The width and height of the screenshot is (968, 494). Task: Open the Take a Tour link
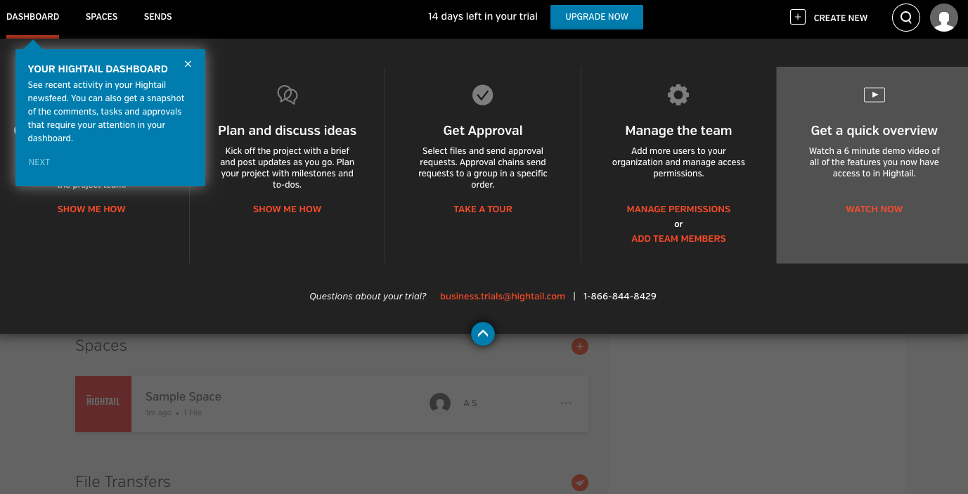[483, 209]
